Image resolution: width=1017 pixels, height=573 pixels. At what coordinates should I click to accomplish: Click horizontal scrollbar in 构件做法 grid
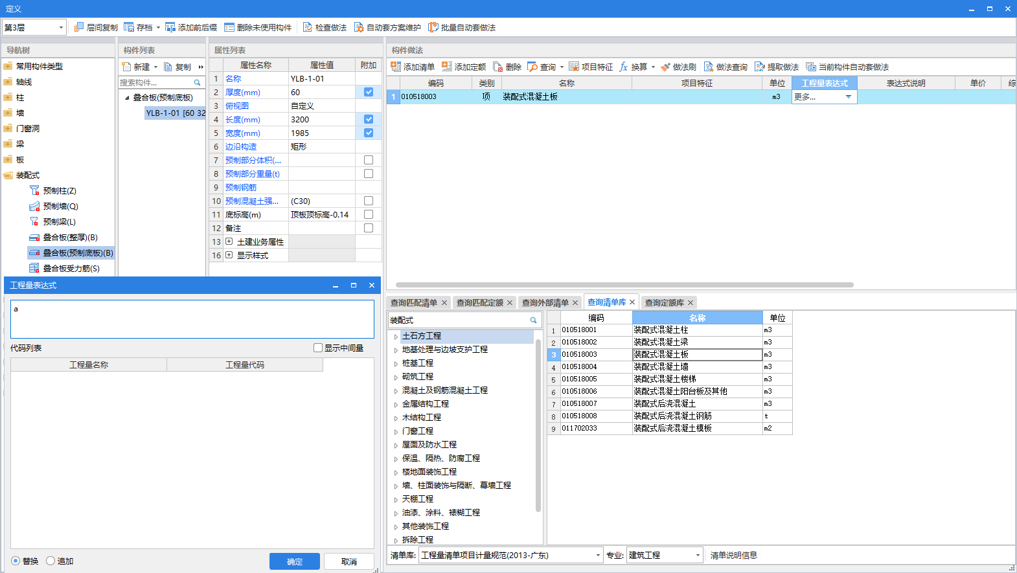(x=624, y=285)
